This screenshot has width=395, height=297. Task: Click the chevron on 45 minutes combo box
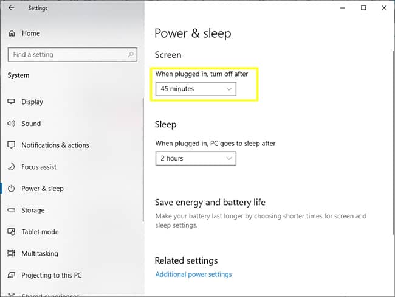(228, 89)
